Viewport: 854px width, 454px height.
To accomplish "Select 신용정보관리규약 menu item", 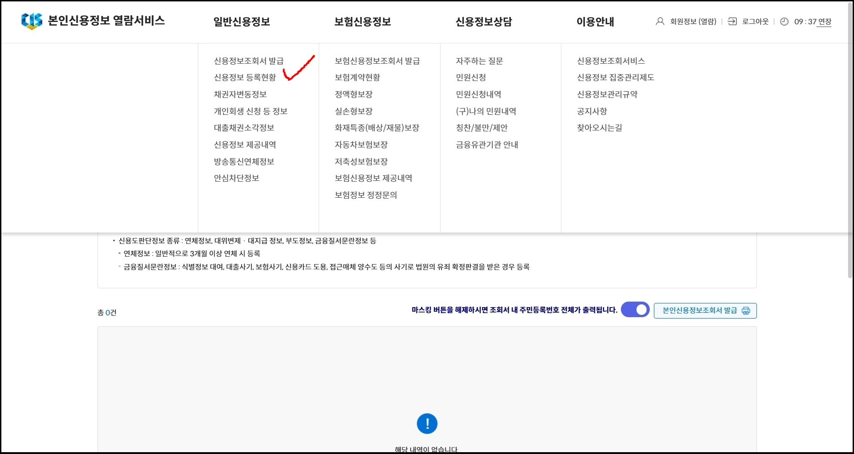I will (607, 94).
